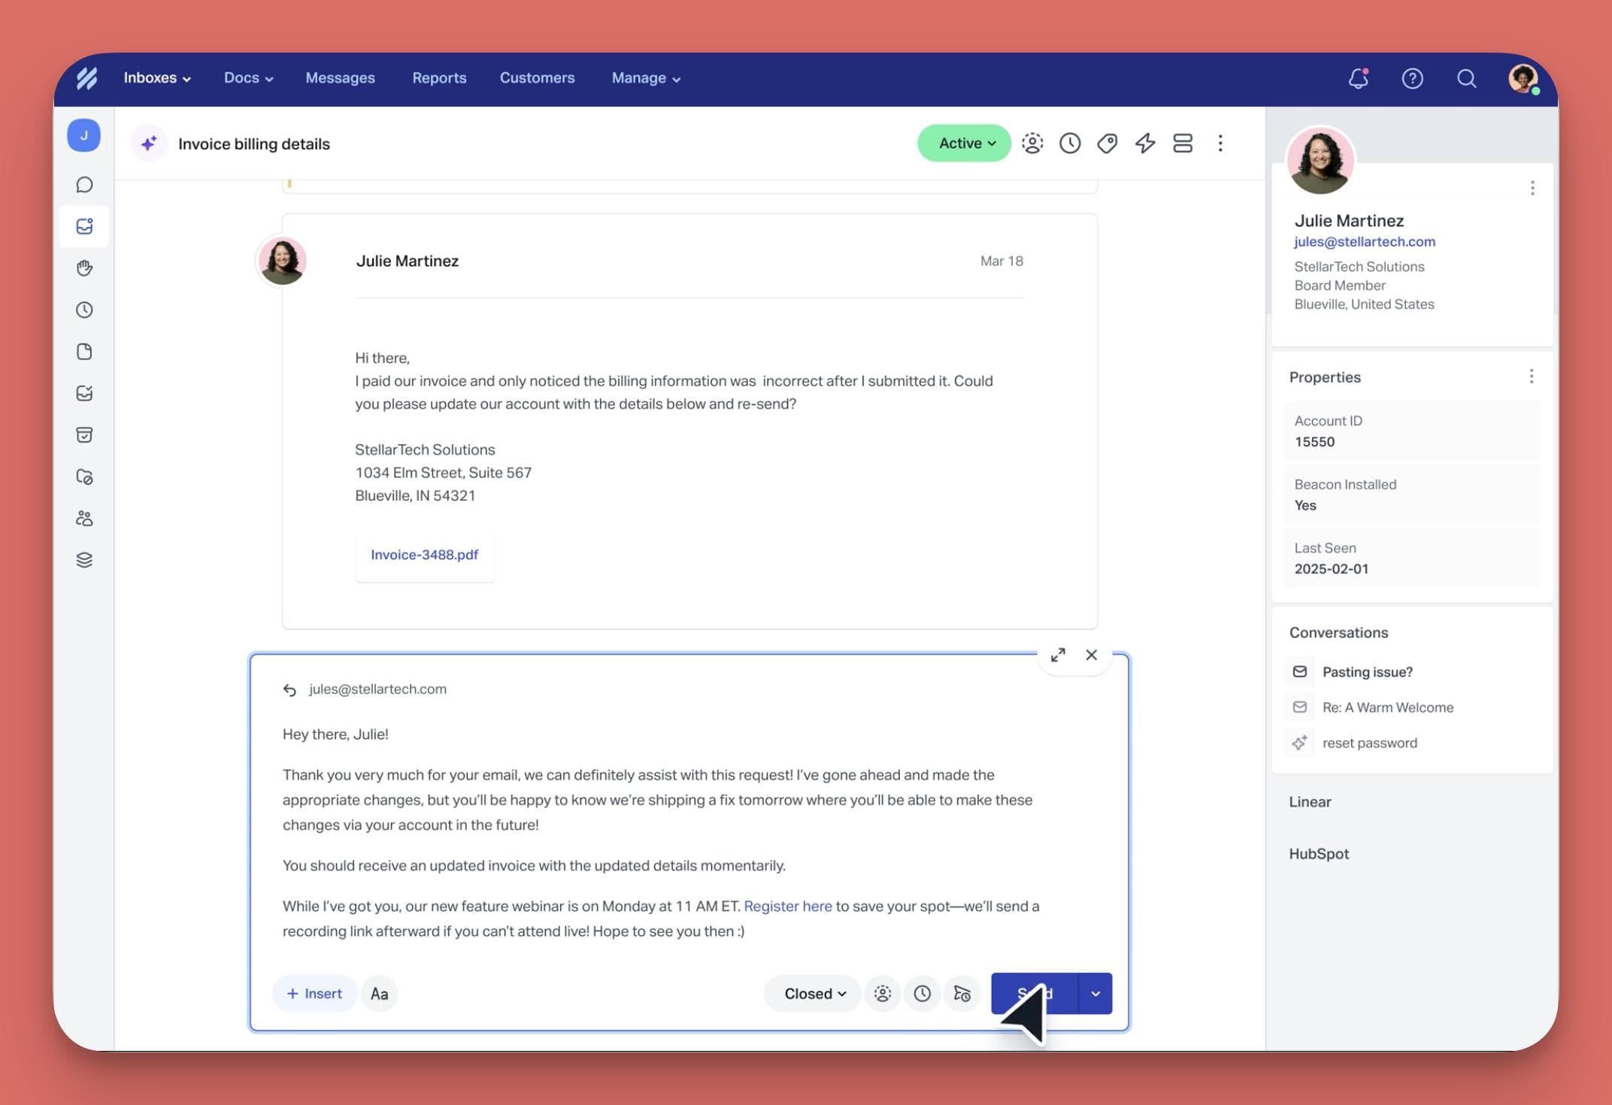1612x1105 pixels.
Task: Expand the Closed status selector in the editor
Action: (x=811, y=993)
